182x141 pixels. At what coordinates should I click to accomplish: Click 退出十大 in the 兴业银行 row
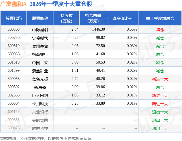(x=160, y=112)
